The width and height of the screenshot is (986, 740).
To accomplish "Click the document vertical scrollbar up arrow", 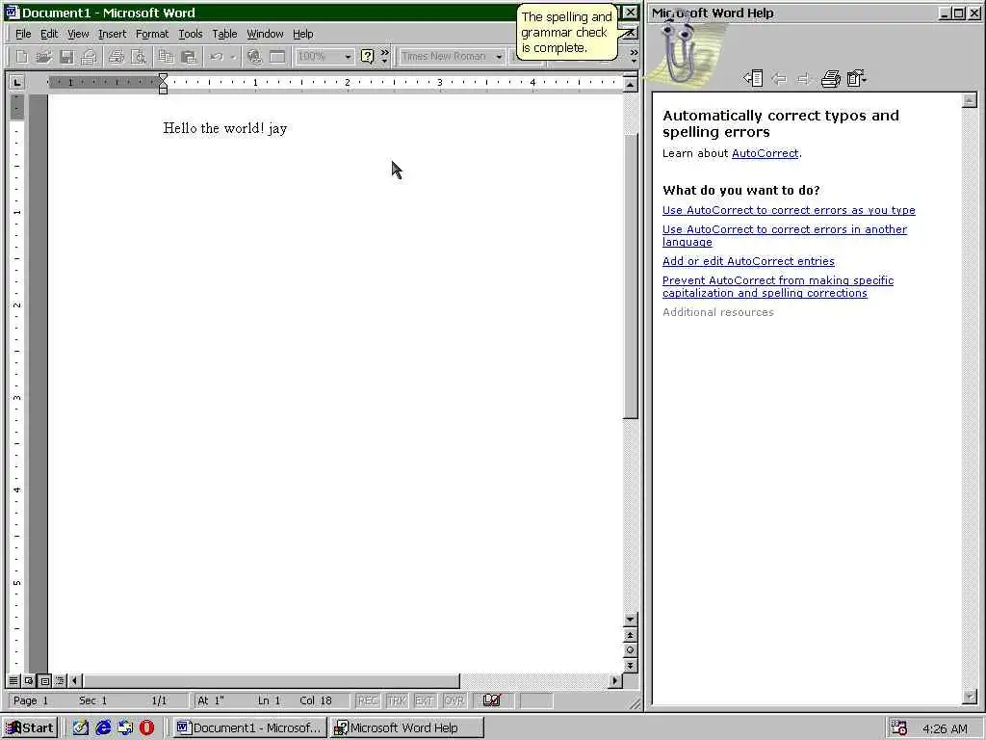I will 630,83.
